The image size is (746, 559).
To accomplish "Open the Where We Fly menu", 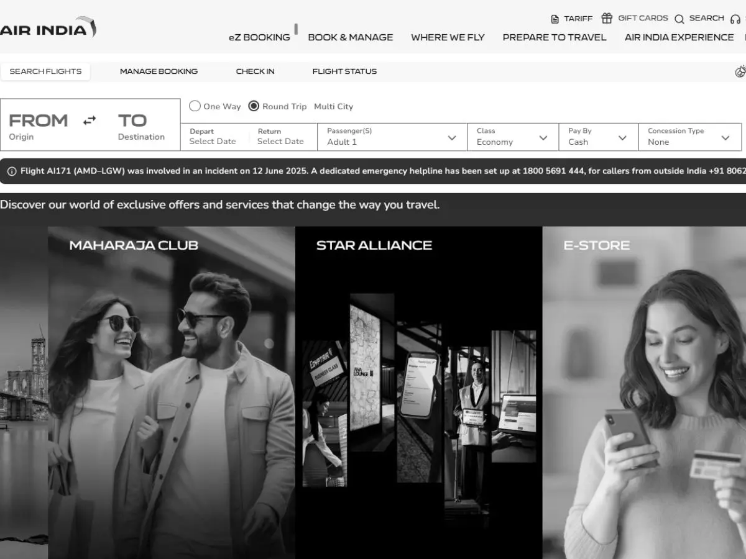I will [448, 37].
